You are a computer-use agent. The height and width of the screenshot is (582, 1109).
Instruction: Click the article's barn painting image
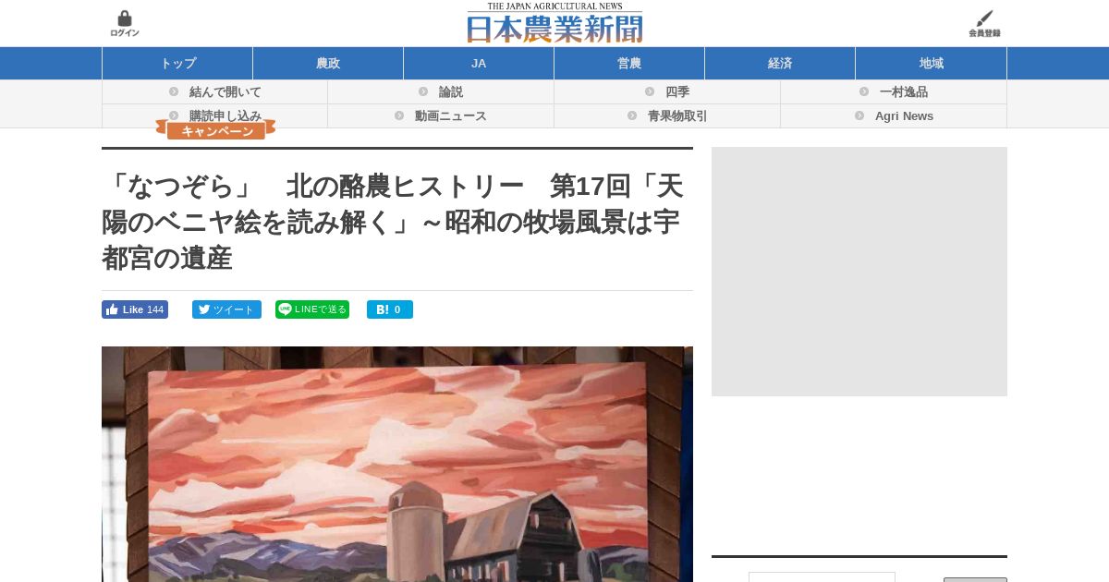pyautogui.click(x=397, y=464)
